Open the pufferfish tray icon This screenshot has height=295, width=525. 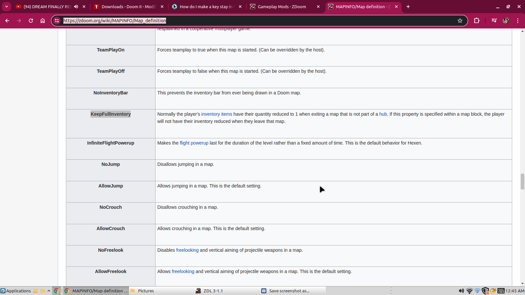(493, 291)
